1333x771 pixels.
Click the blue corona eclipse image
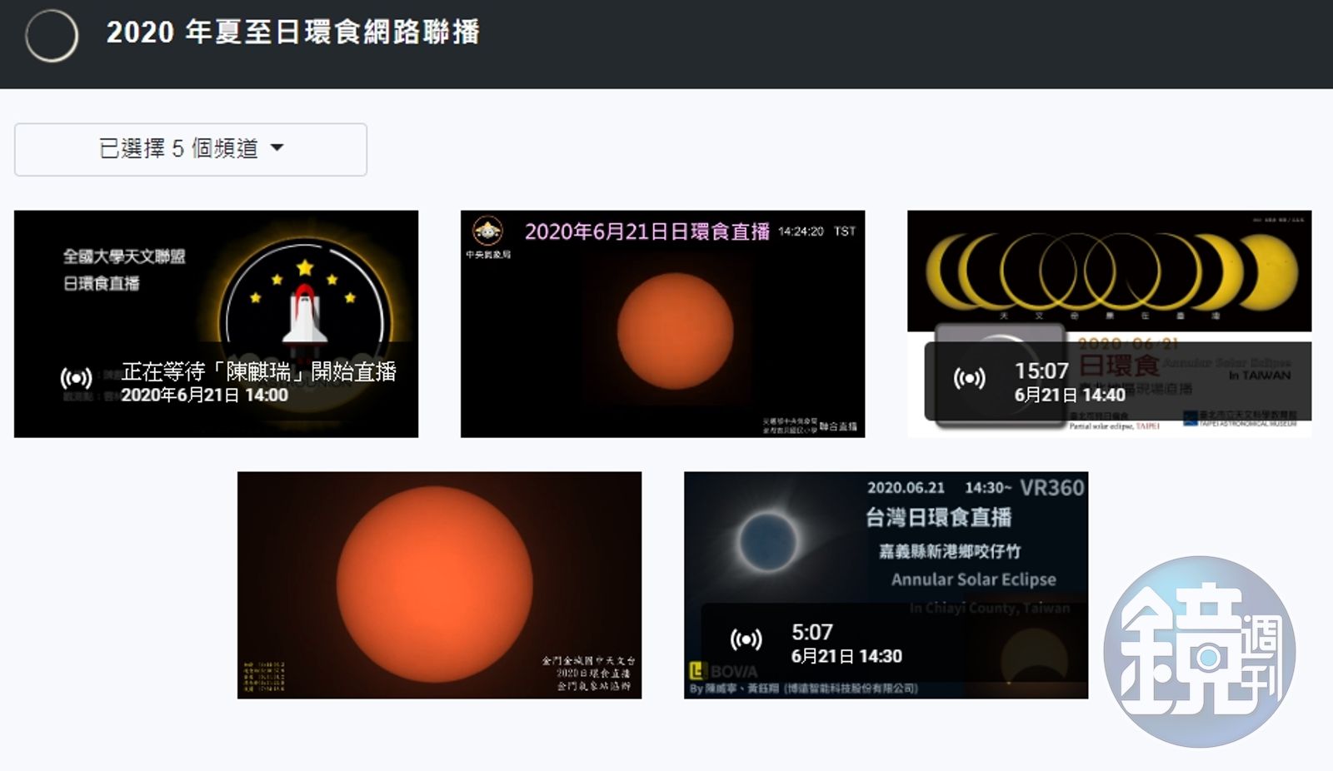(768, 540)
